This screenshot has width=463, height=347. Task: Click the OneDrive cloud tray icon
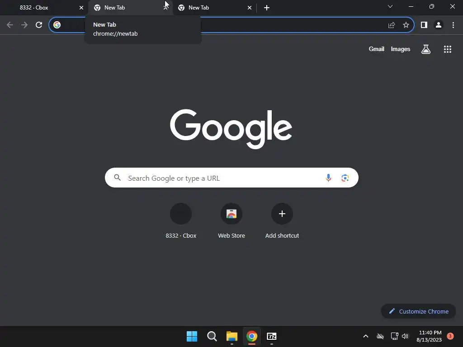(380, 336)
